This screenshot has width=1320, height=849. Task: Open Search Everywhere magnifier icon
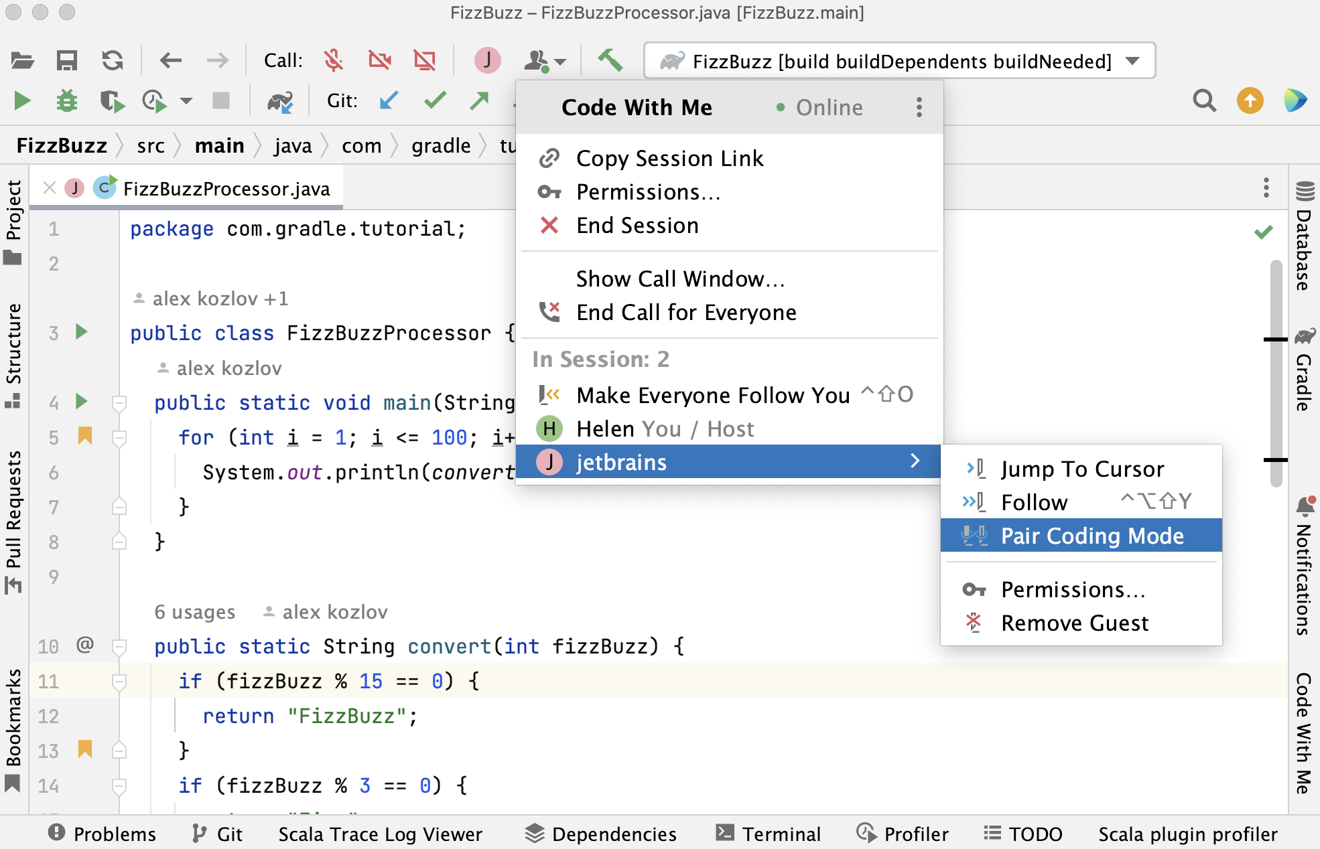coord(1204,101)
